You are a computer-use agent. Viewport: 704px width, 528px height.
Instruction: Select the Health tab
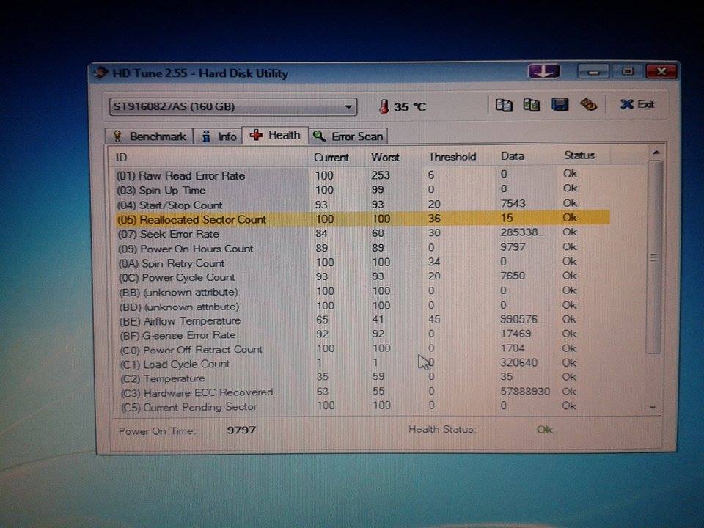tap(275, 135)
